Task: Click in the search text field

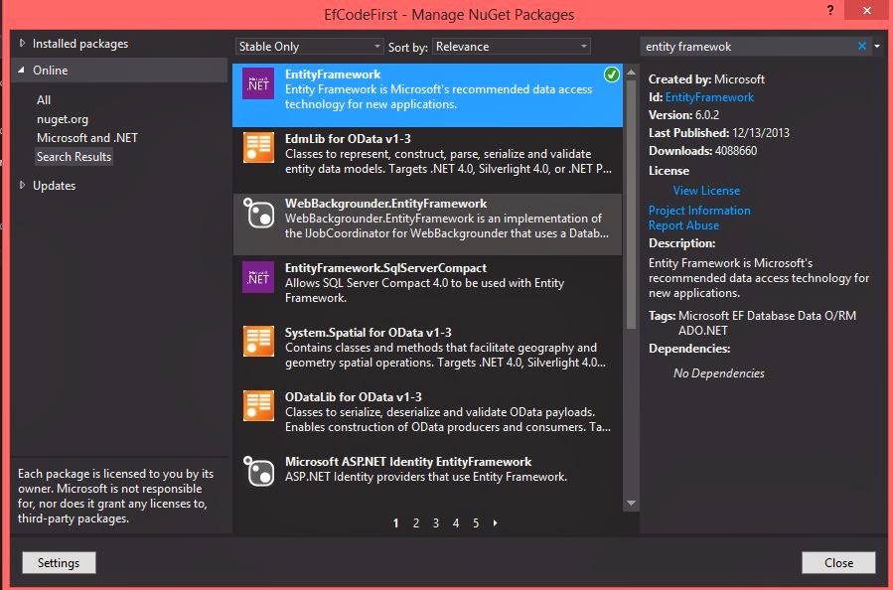Action: [747, 46]
